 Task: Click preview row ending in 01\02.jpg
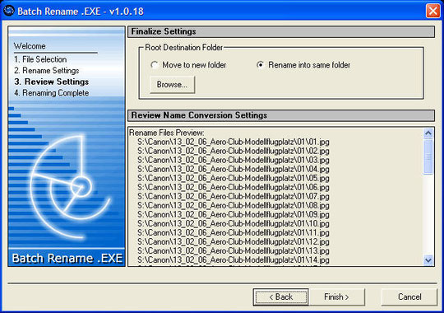pos(234,151)
